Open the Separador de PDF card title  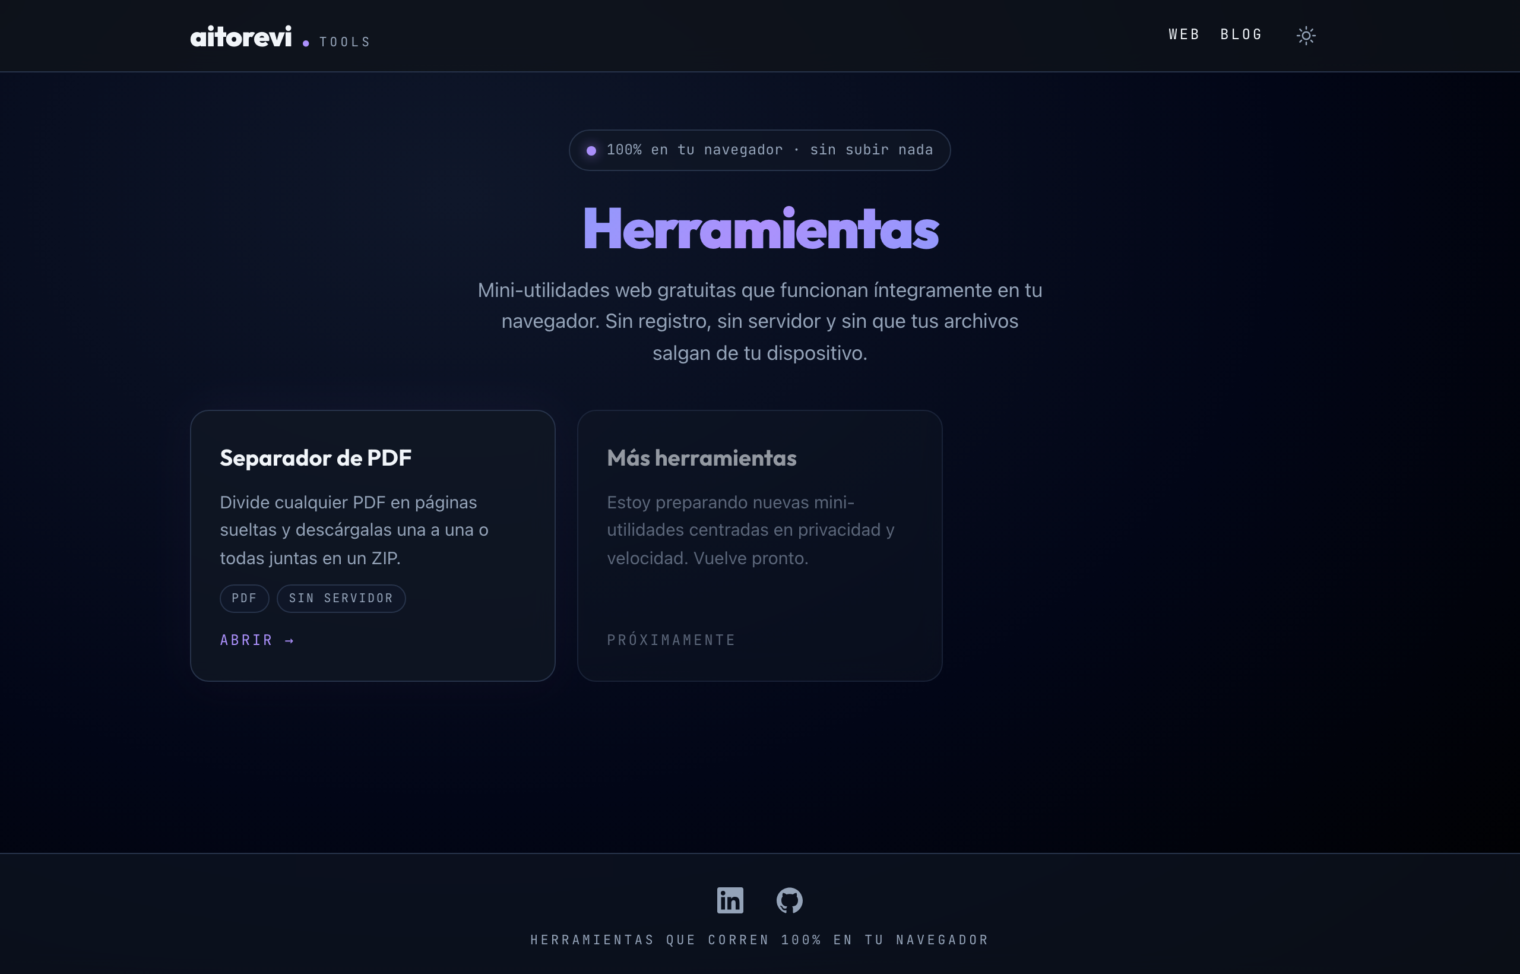click(x=315, y=458)
